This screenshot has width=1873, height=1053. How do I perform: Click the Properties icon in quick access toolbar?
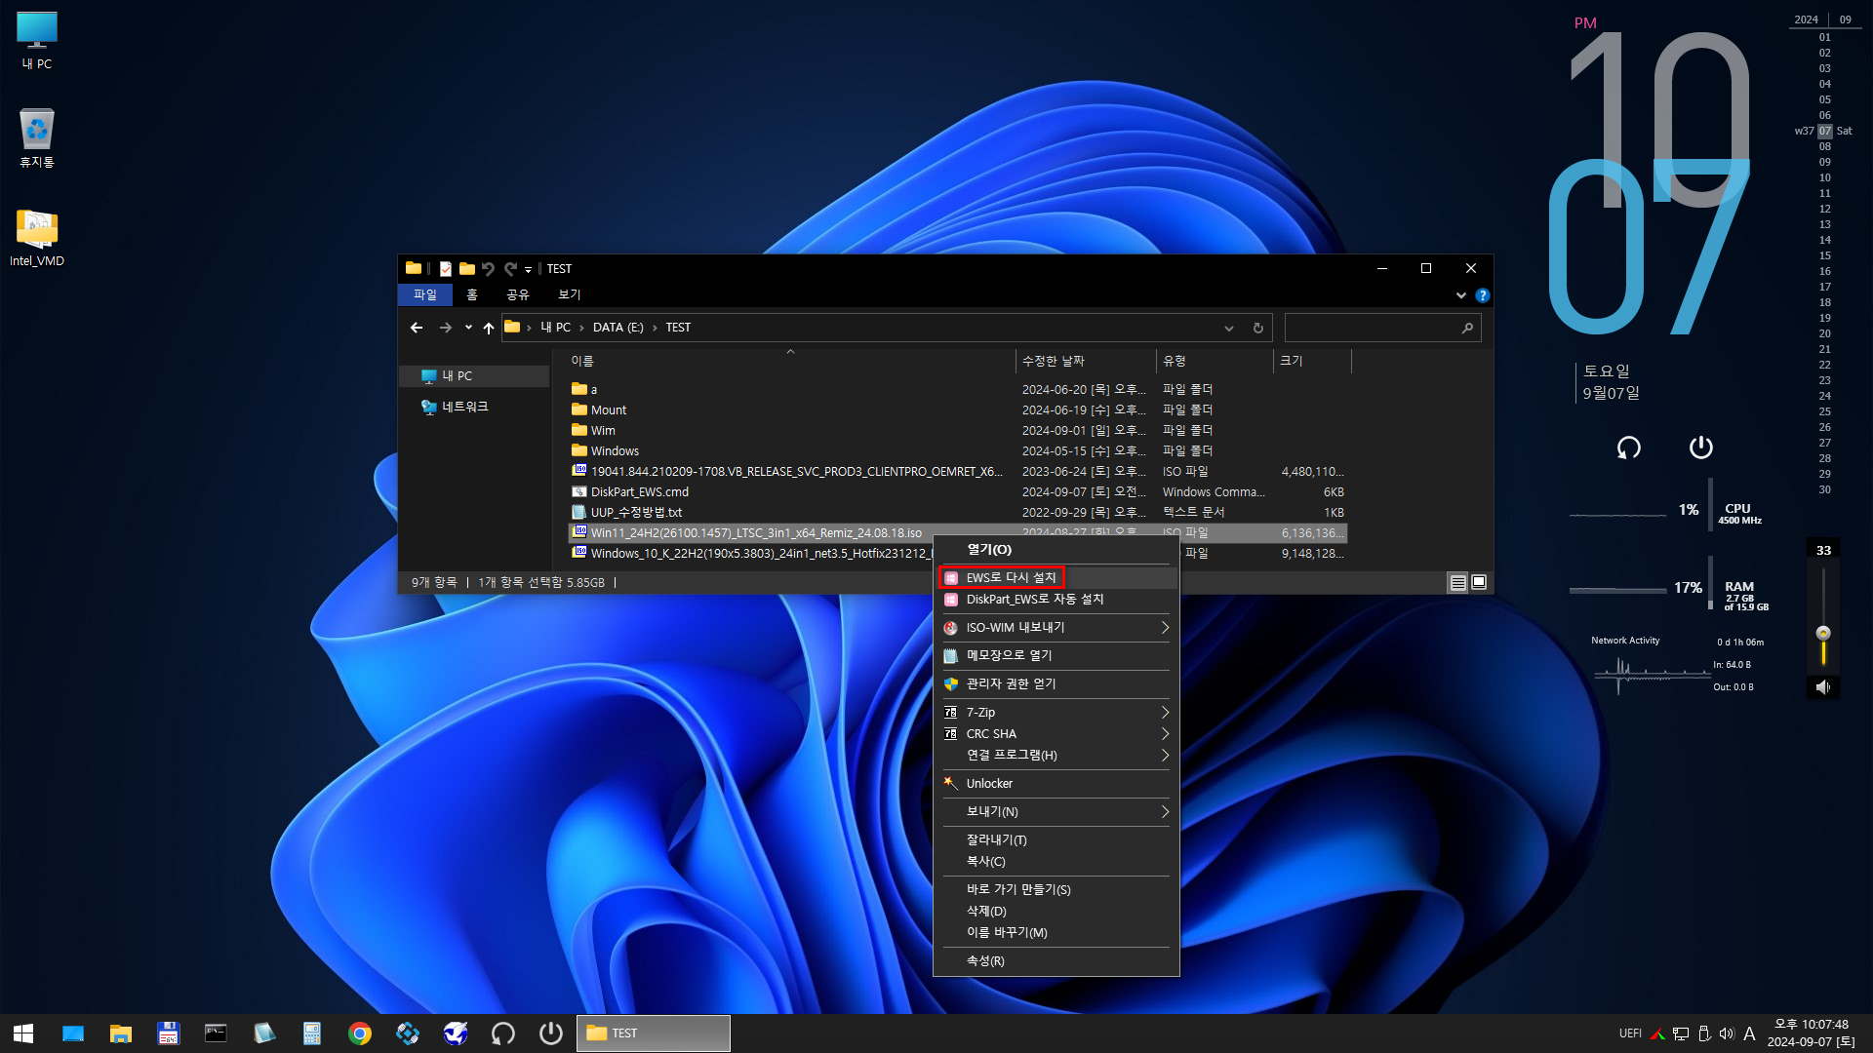(x=446, y=269)
